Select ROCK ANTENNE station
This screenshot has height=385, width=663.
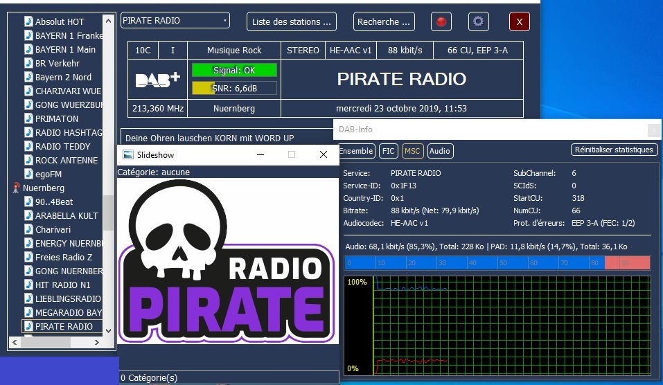point(67,160)
